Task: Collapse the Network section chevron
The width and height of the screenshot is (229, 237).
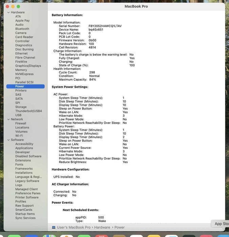Action: click(x=8, y=119)
